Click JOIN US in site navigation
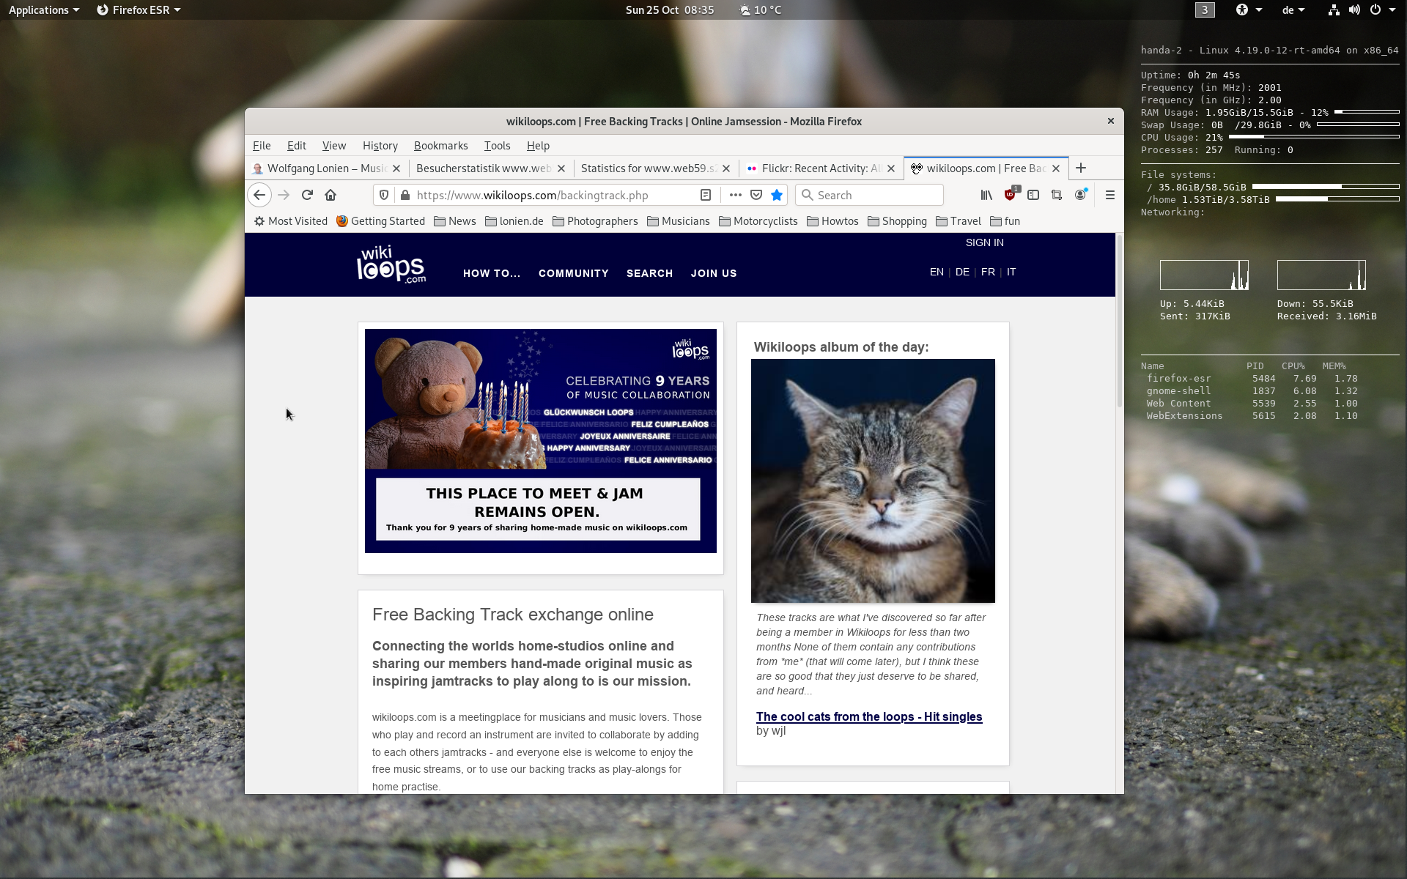Image resolution: width=1407 pixels, height=879 pixels. (x=714, y=273)
